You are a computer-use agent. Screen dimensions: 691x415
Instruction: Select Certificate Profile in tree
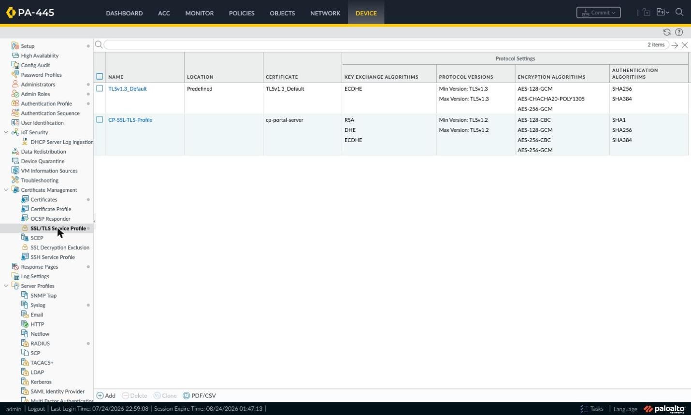51,209
